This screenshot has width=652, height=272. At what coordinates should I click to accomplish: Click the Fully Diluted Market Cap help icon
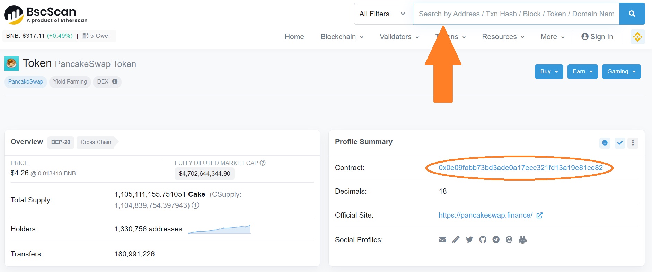click(x=263, y=163)
